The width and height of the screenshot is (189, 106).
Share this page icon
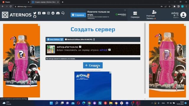pyautogui.click(x=166, y=6)
